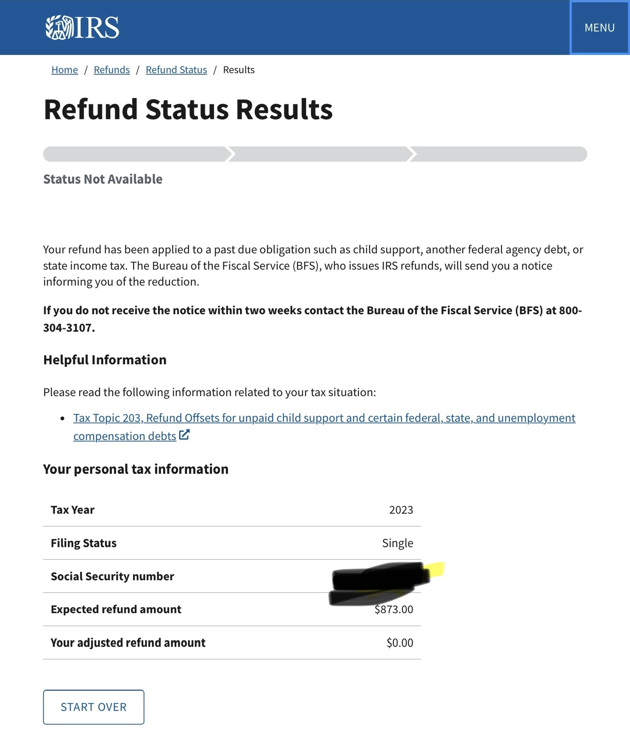630x733 pixels.
Task: Open the MENU button
Action: (599, 28)
